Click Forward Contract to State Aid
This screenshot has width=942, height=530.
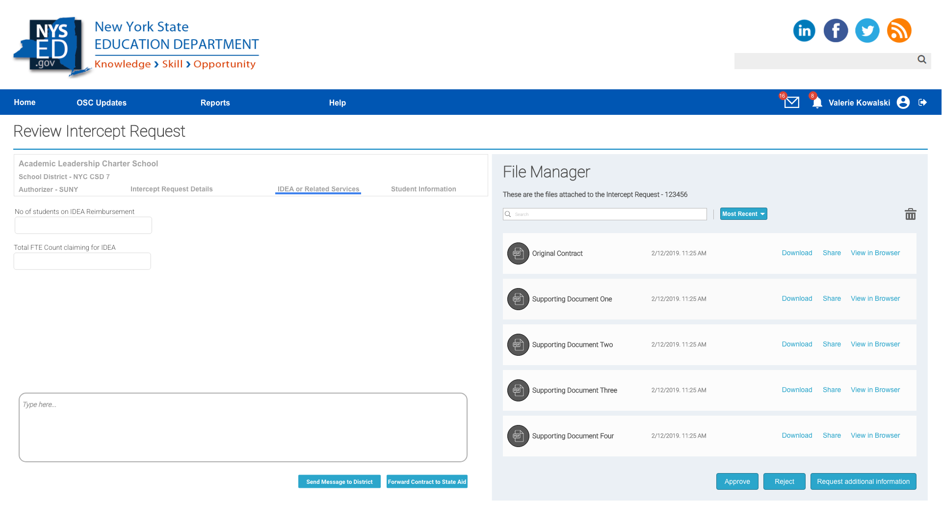click(x=427, y=482)
